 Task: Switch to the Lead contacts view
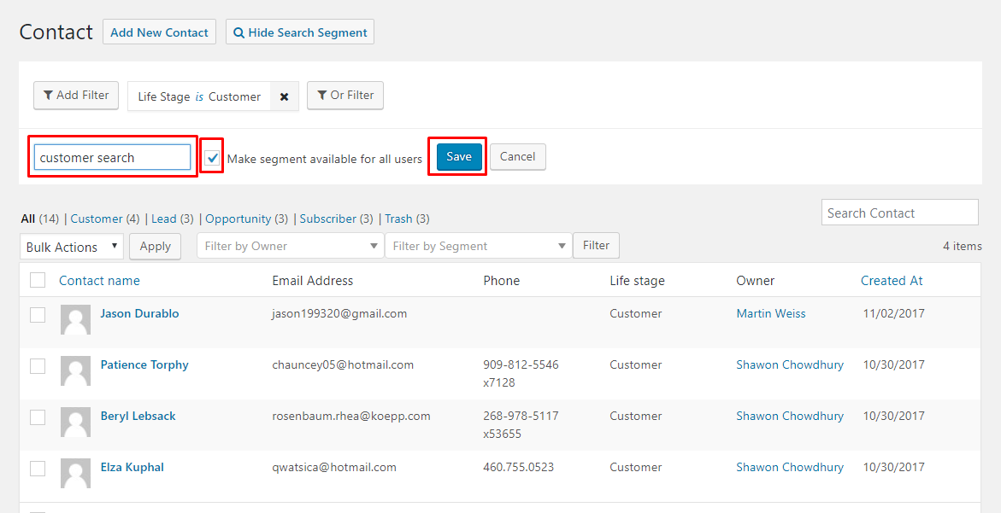pos(163,219)
